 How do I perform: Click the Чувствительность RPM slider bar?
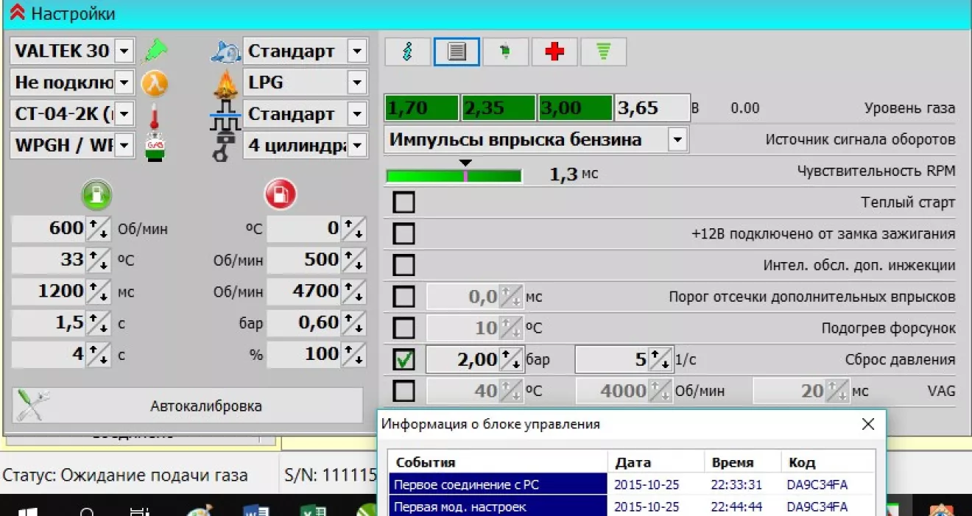[454, 175]
